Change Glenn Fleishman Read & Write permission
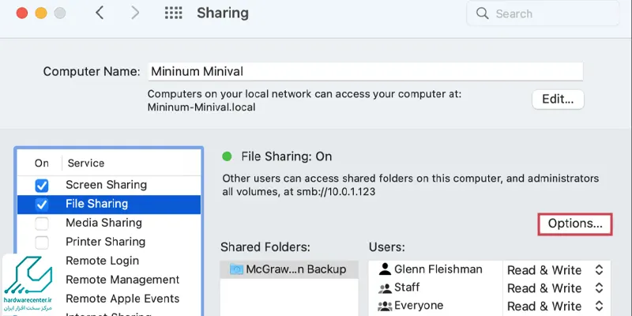The image size is (632, 316). 555,269
